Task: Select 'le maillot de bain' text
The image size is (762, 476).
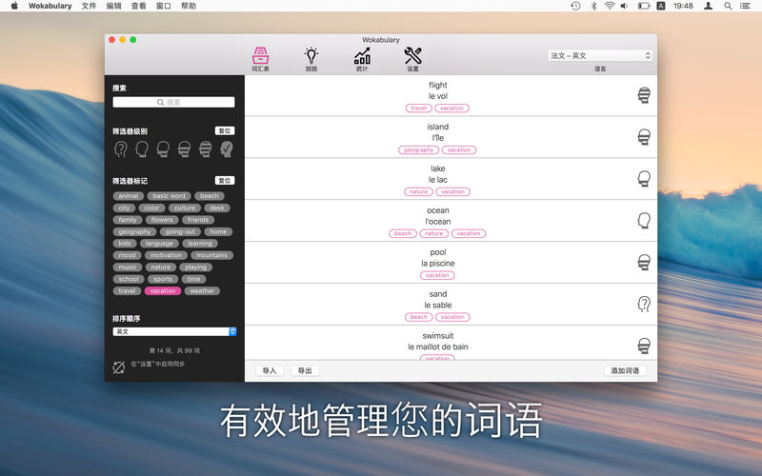Action: 438,347
